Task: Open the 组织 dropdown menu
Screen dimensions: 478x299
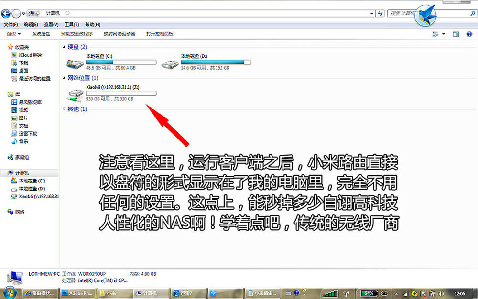Action: 14,34
